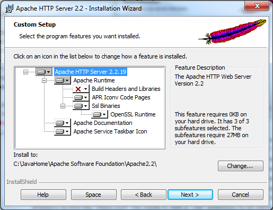This screenshot has height=210, width=273.
Task: Click 'This feature requires 0KB' description text
Action: [212, 128]
